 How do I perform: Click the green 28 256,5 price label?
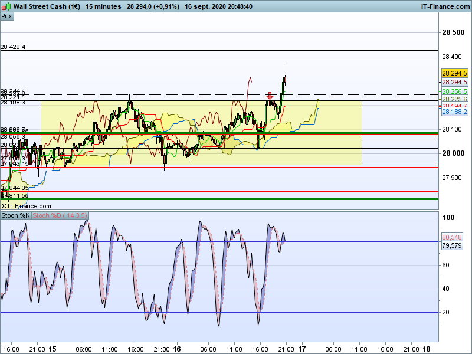click(x=454, y=91)
